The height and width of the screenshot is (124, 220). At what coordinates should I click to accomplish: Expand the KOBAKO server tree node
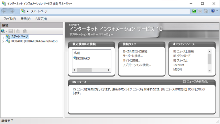tap(3, 41)
